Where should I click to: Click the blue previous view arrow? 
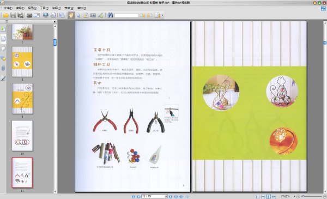pyautogui.click(x=181, y=196)
